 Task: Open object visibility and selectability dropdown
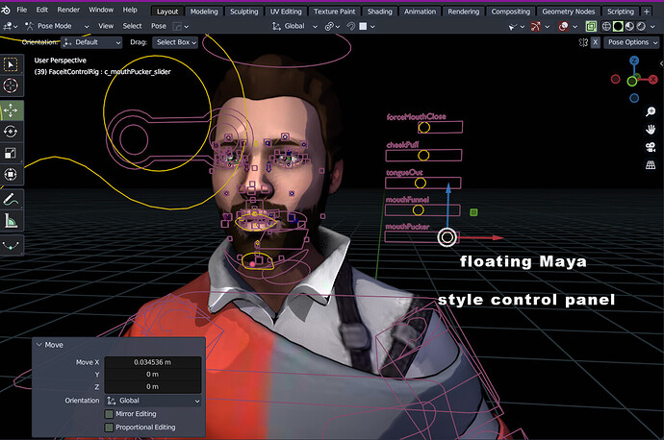coord(517,27)
